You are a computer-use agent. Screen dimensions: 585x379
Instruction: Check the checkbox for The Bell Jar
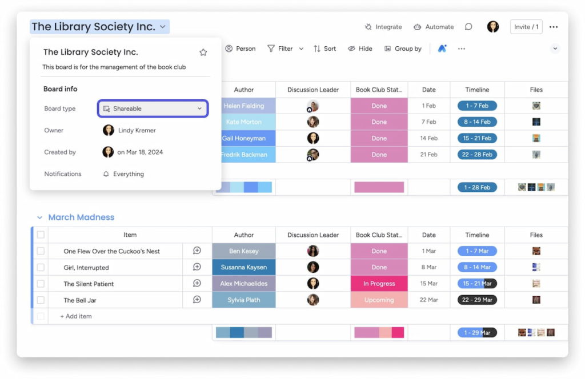click(40, 300)
